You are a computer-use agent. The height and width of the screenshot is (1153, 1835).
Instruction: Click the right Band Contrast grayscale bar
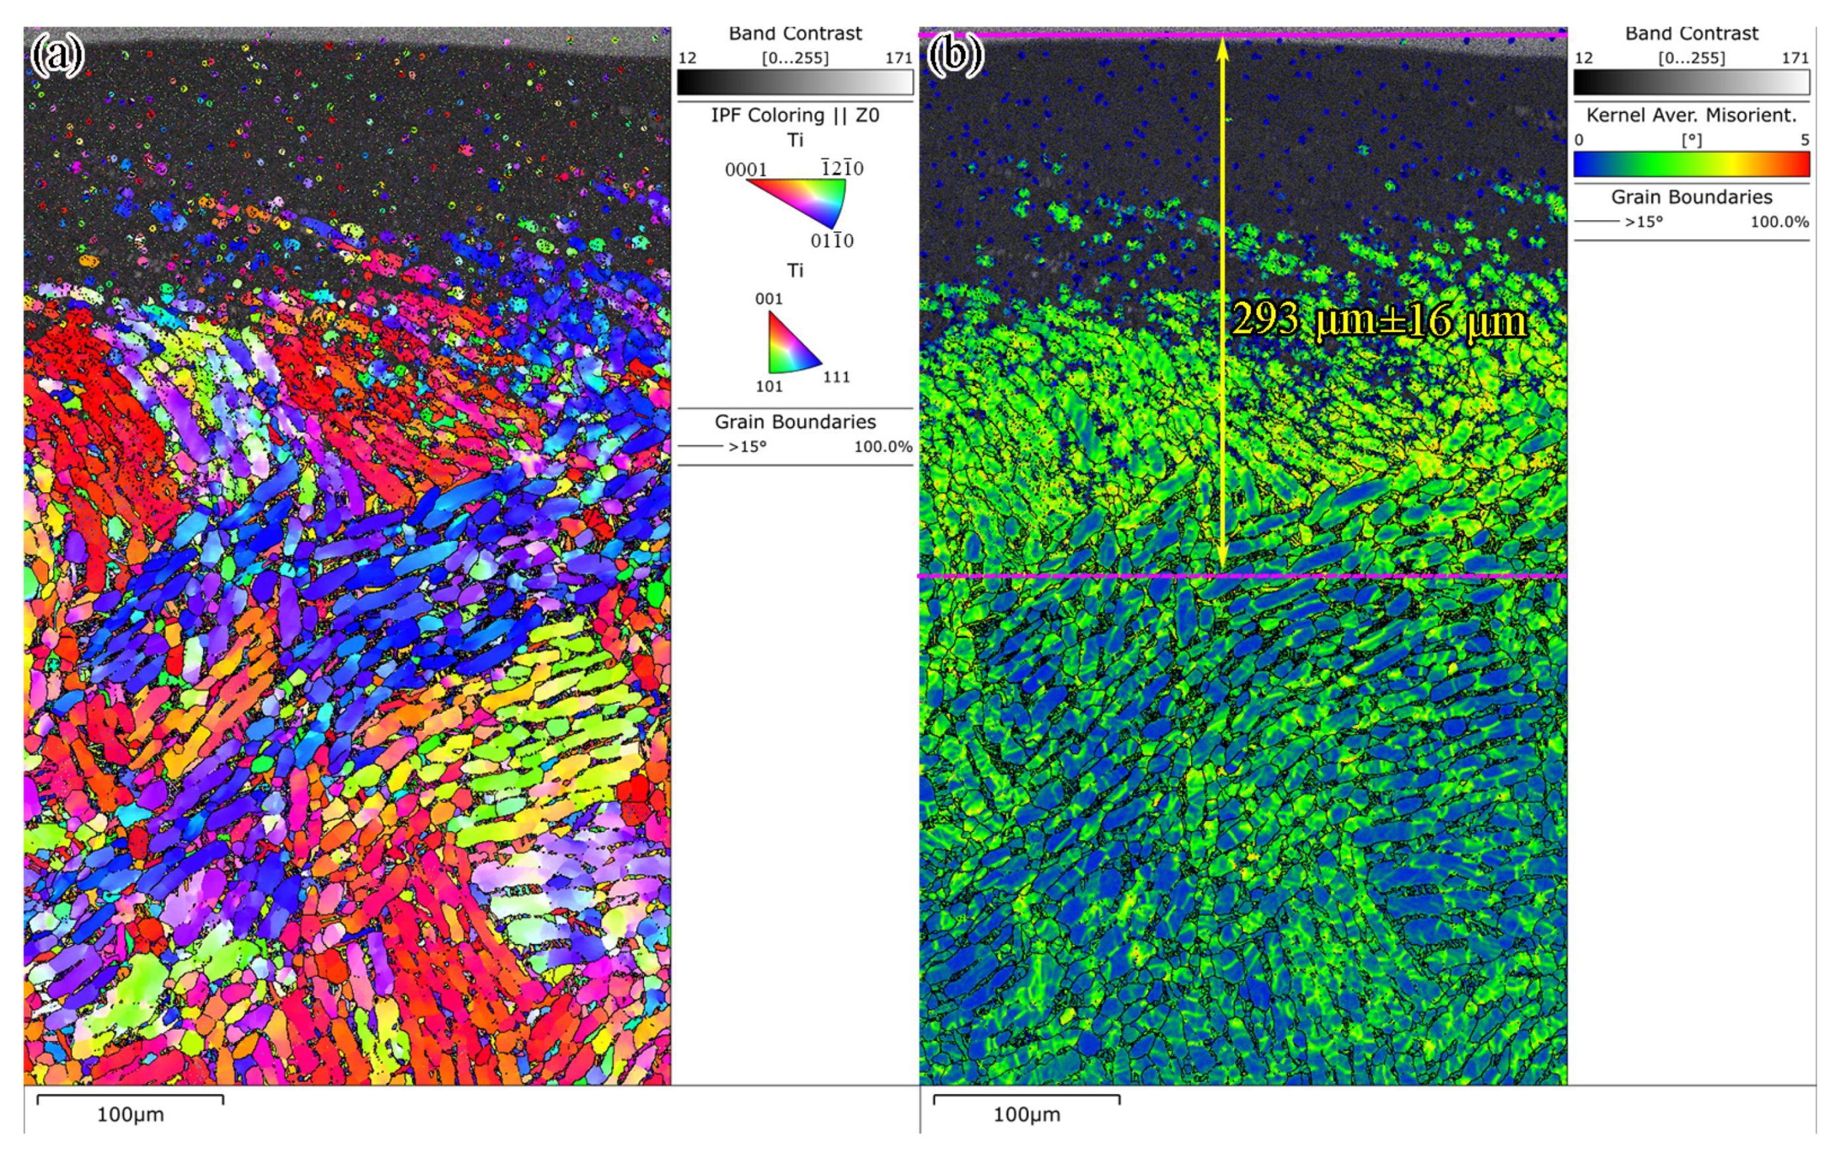[x=1691, y=81]
